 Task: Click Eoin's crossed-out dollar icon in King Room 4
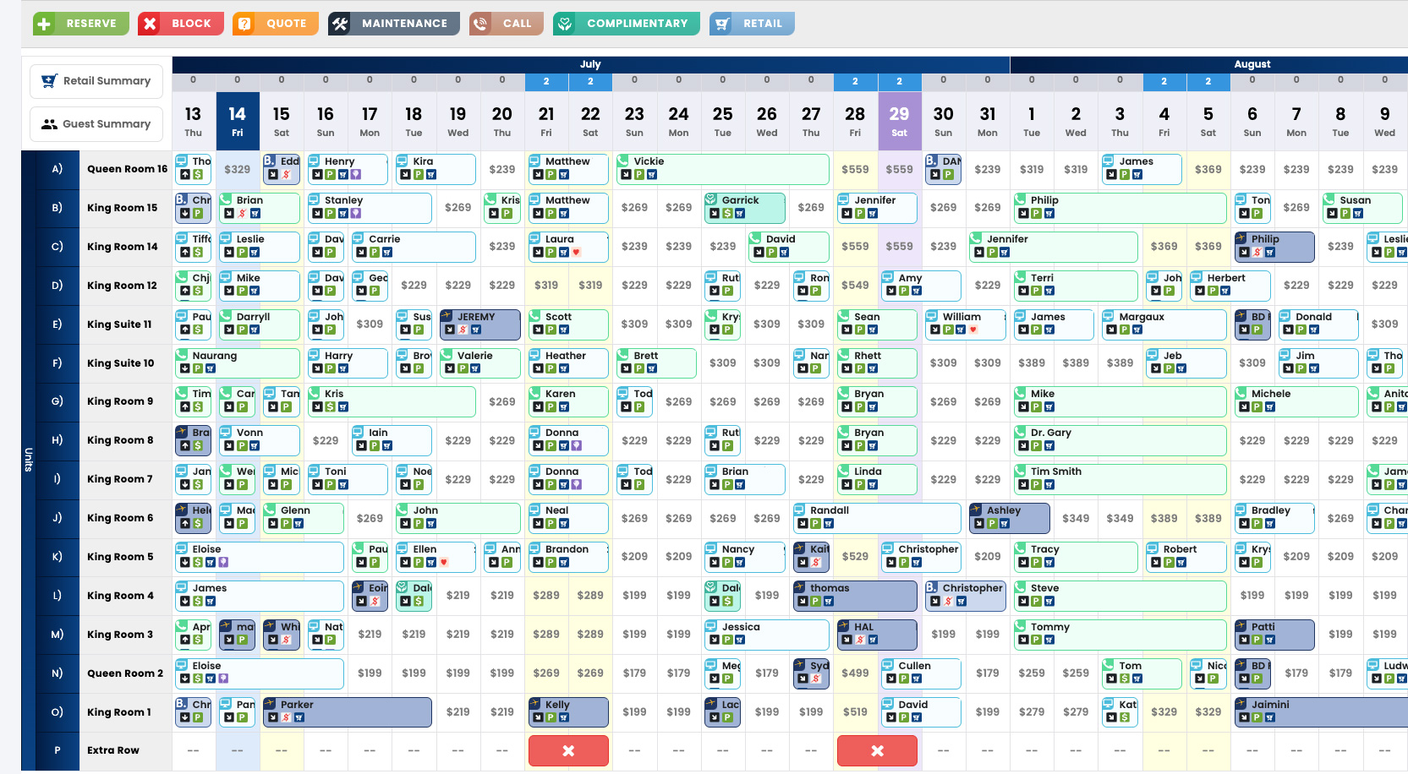375,602
